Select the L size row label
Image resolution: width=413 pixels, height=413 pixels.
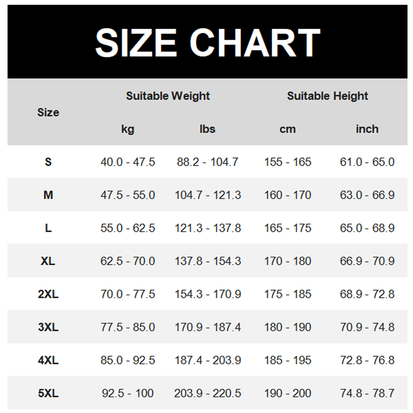[48, 228]
